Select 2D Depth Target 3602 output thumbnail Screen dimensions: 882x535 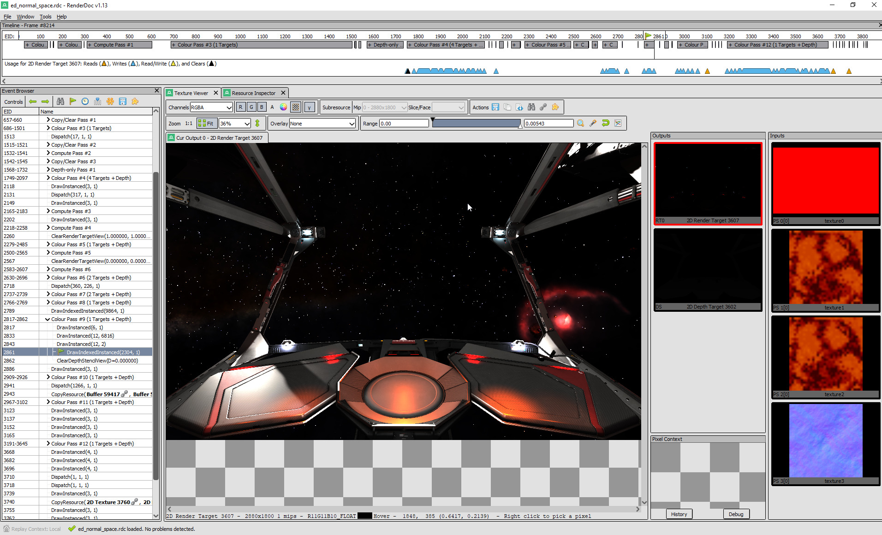pyautogui.click(x=708, y=270)
